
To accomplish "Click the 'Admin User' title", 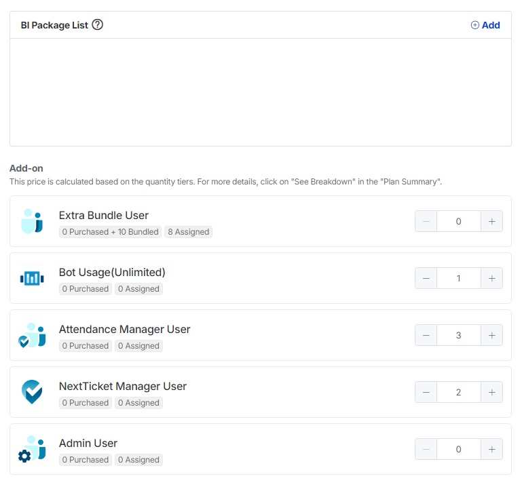I will coord(88,443).
